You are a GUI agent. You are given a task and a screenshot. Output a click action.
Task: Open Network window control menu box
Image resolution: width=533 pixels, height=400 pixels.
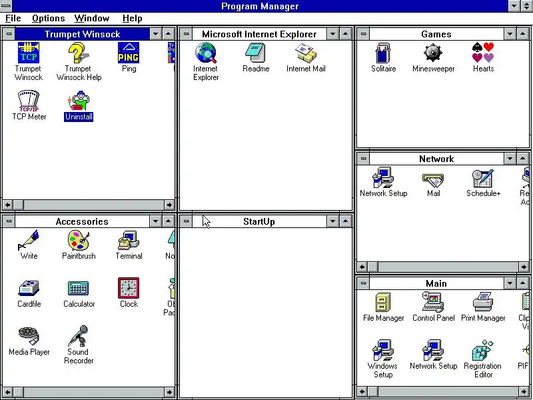363,159
